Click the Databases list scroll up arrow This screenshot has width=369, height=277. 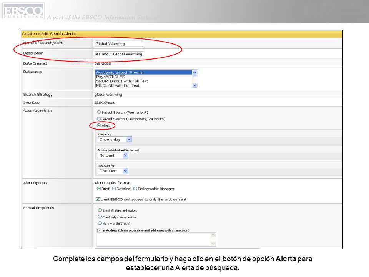coord(194,73)
